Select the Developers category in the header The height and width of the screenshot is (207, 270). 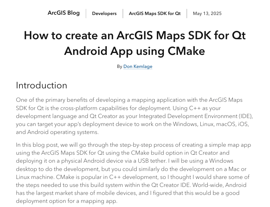pos(104,13)
